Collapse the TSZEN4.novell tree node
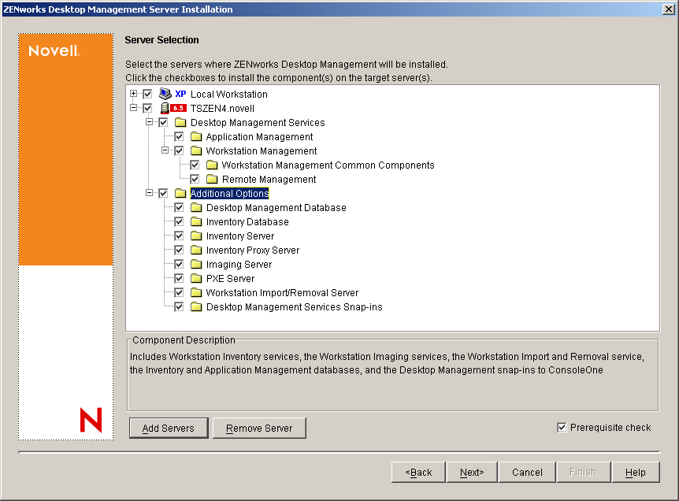679x501 pixels. coord(134,108)
